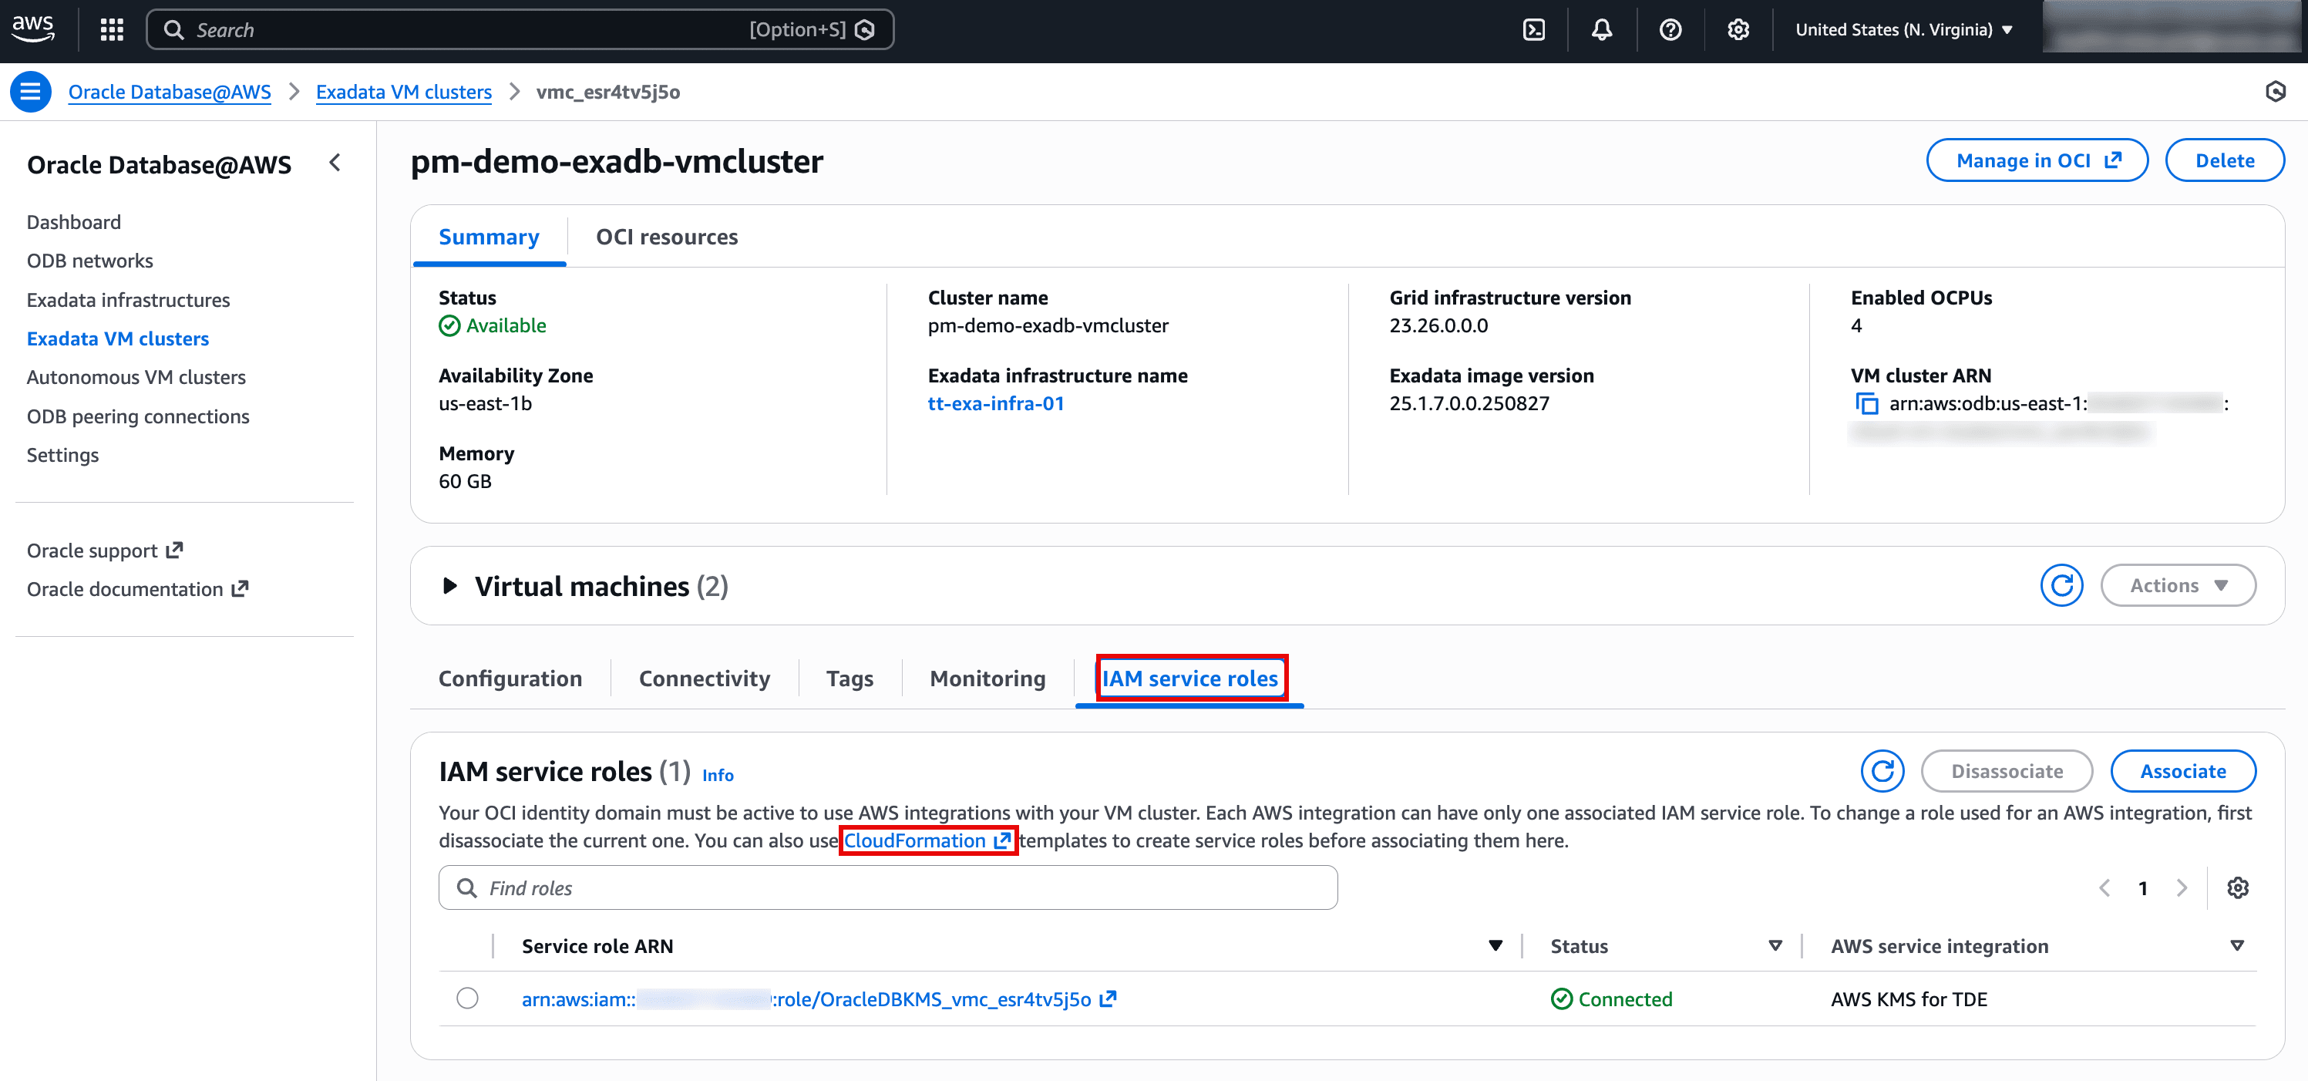Open Exadata infrastructures in the sidebar

pos(128,299)
